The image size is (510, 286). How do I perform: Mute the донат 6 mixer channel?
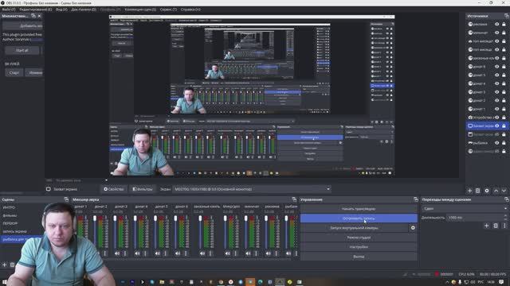coord(178,253)
